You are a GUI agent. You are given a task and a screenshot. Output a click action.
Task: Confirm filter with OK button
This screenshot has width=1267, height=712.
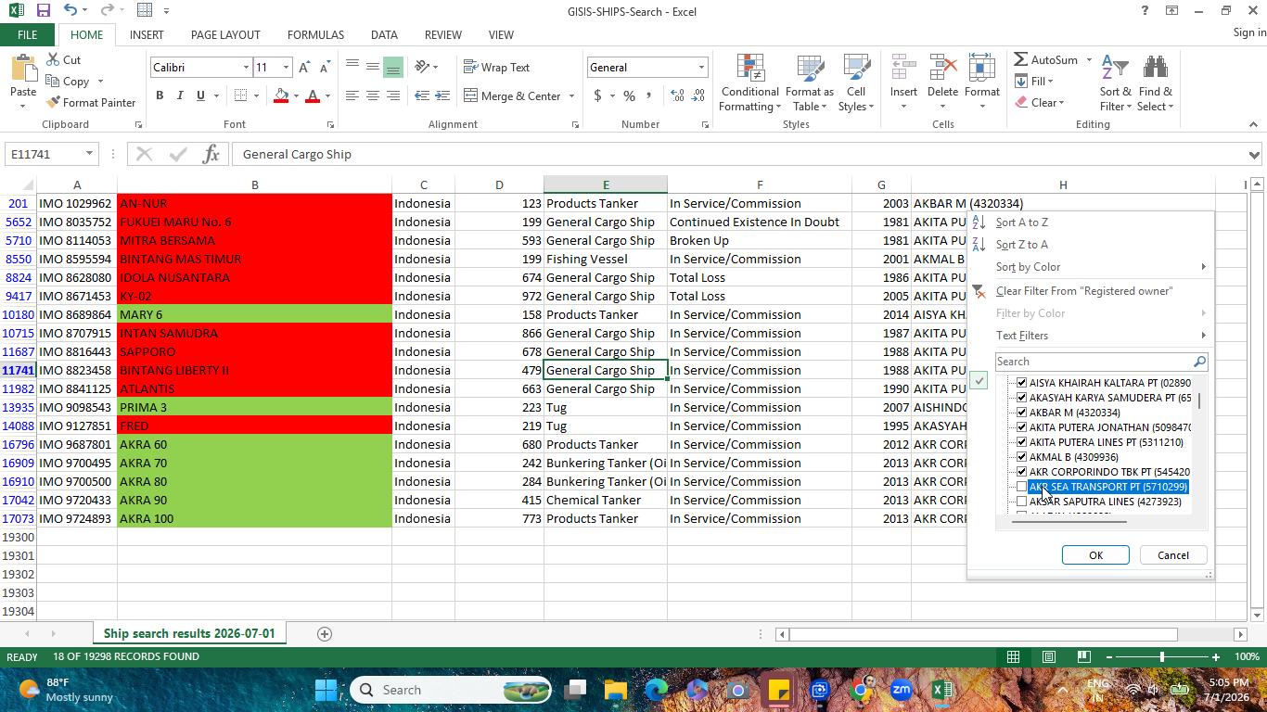click(x=1095, y=555)
